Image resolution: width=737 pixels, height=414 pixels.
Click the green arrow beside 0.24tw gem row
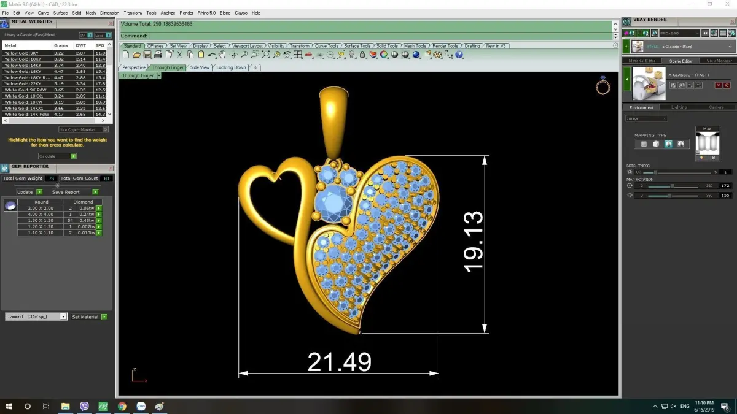99,214
